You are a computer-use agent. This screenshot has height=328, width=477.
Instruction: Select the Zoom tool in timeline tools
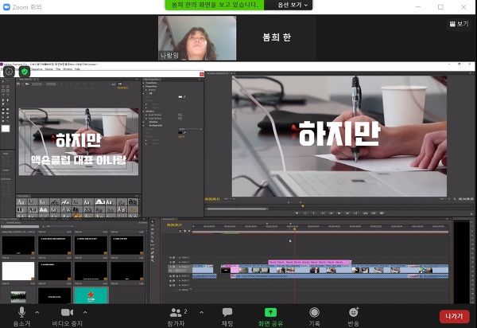(x=153, y=260)
